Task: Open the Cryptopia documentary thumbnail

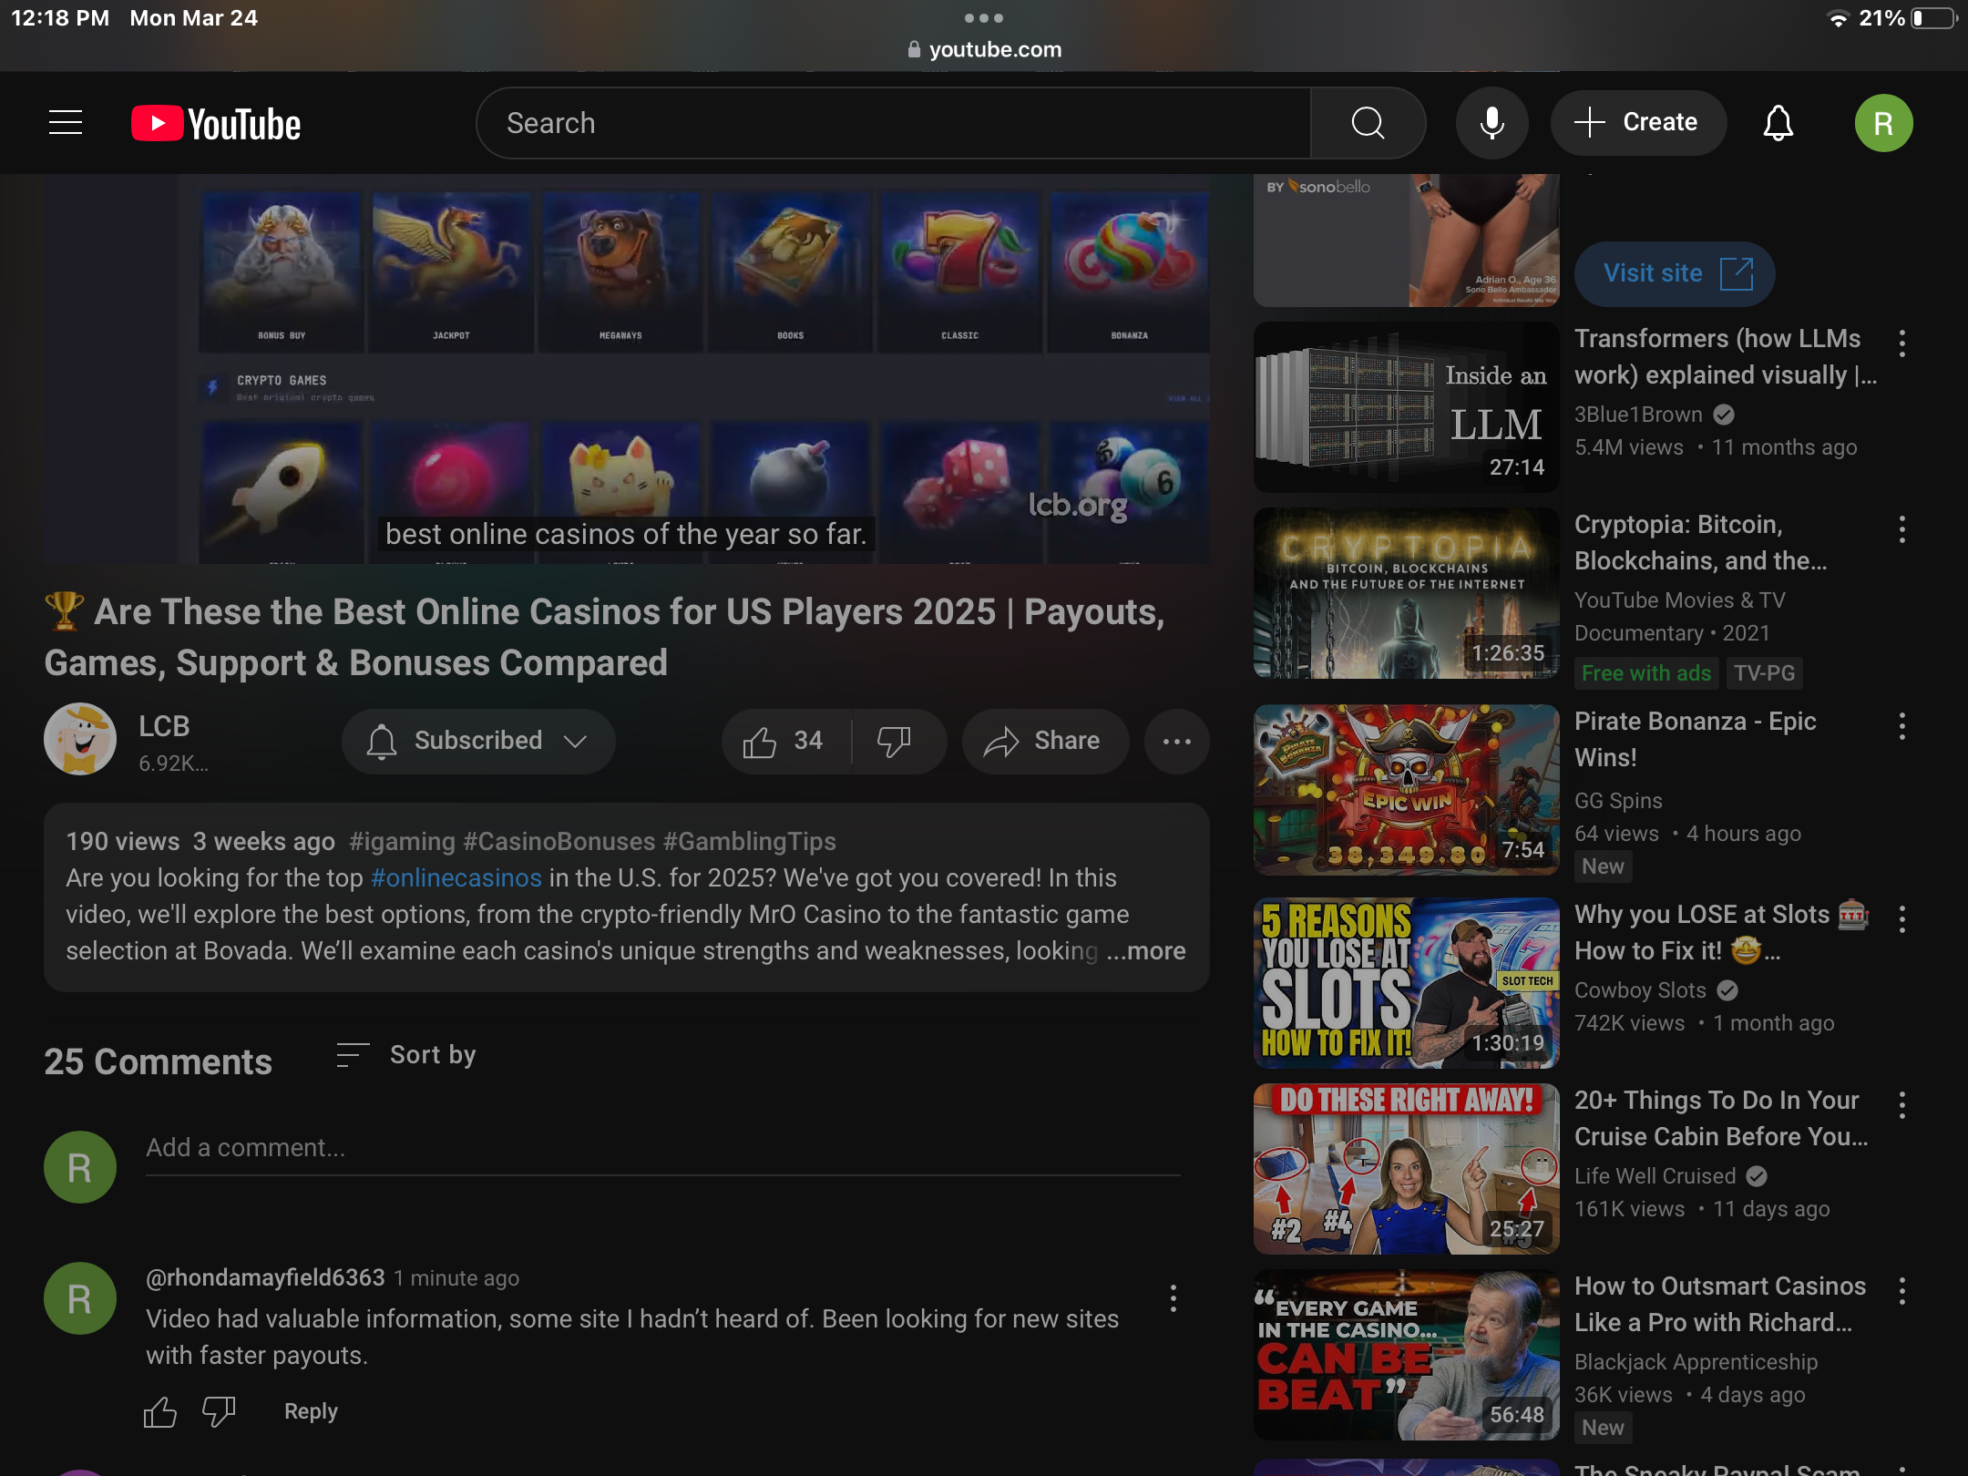Action: tap(1406, 593)
